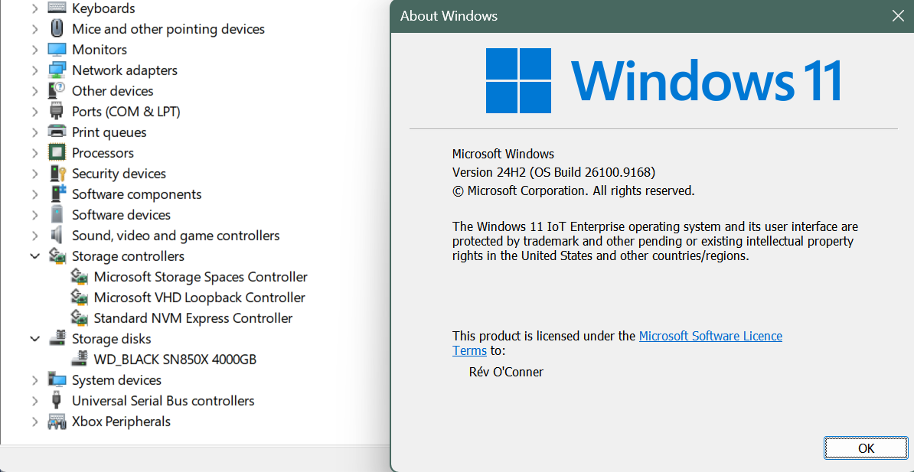Expand the Print queues node
This screenshot has width=914, height=472.
(x=35, y=132)
